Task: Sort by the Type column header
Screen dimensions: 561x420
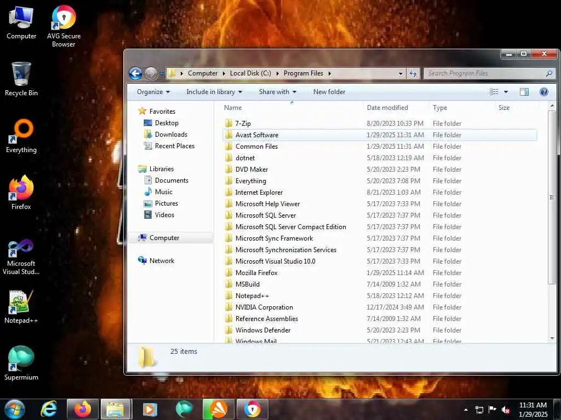Action: coord(461,108)
